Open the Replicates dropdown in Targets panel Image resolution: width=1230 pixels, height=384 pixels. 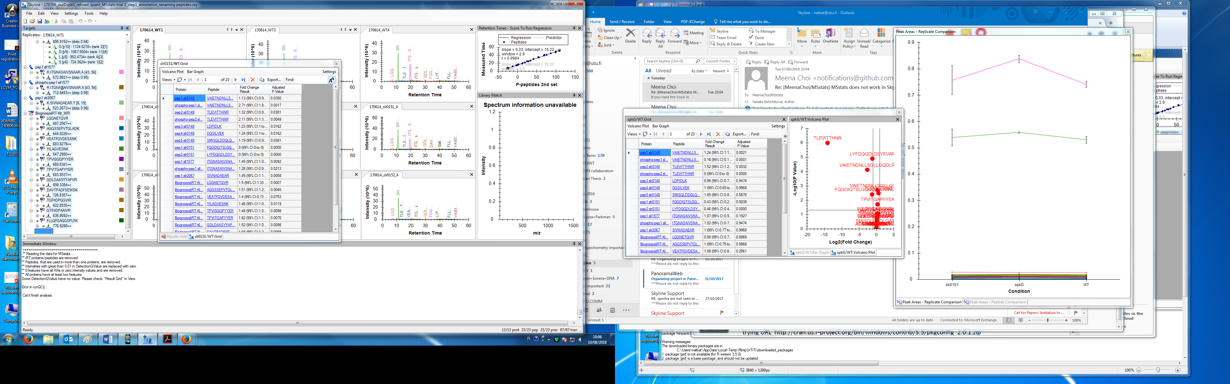tap(127, 35)
